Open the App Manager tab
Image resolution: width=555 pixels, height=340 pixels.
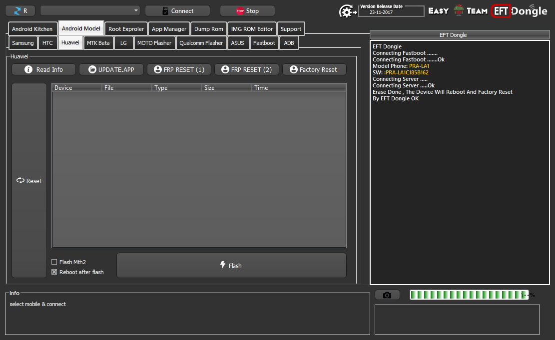pyautogui.click(x=169, y=29)
